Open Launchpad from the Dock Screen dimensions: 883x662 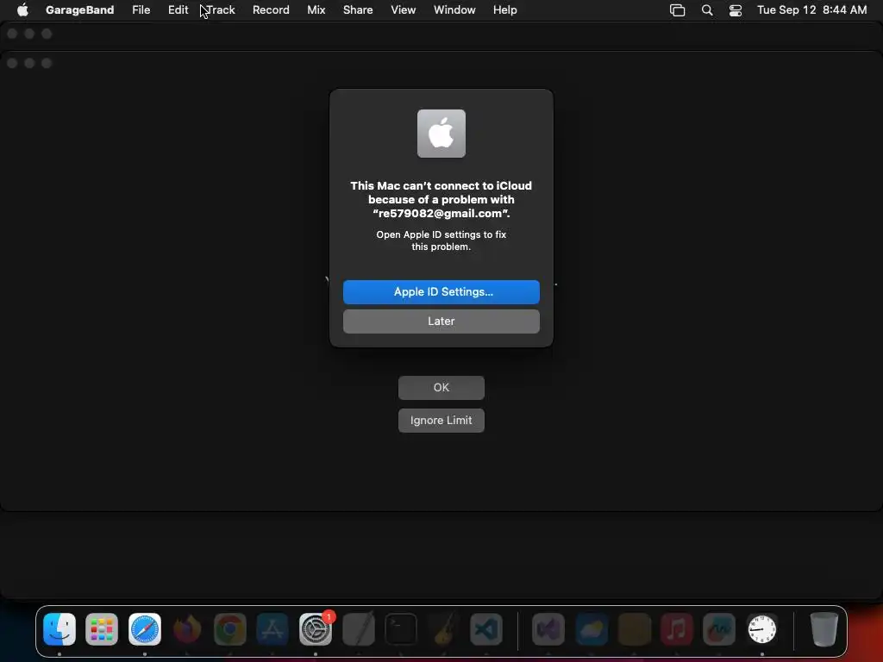102,628
